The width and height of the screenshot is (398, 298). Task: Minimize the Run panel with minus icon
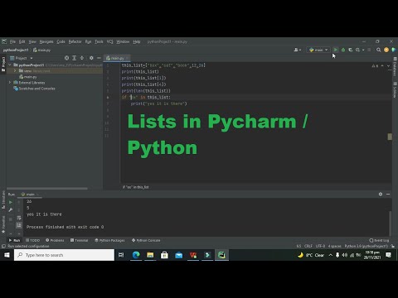(x=388, y=195)
